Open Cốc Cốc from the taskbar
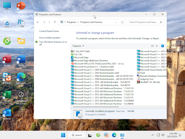185x139 pixels. click(98, 135)
